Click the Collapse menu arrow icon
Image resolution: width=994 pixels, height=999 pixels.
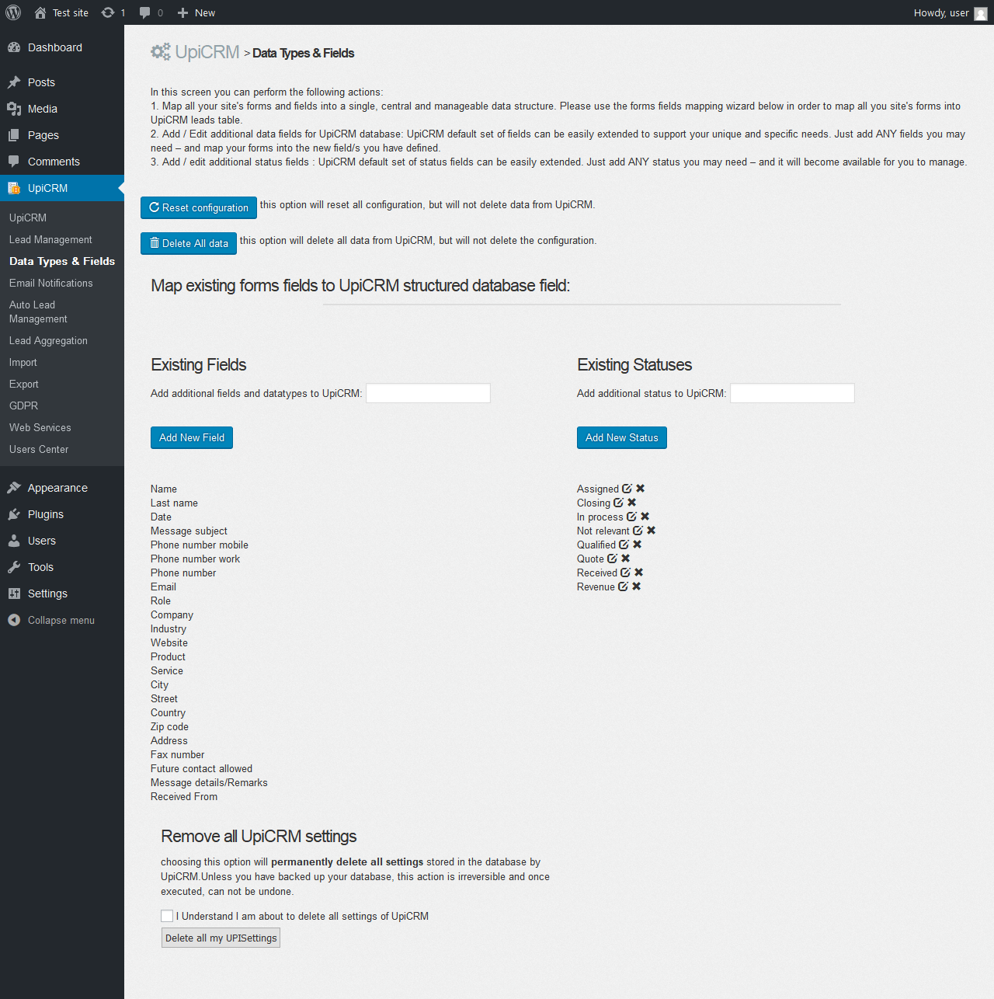click(14, 620)
